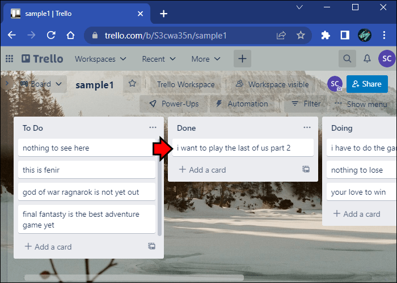The image size is (397, 283).
Task: Open the SC account avatar in header
Action: point(387,59)
